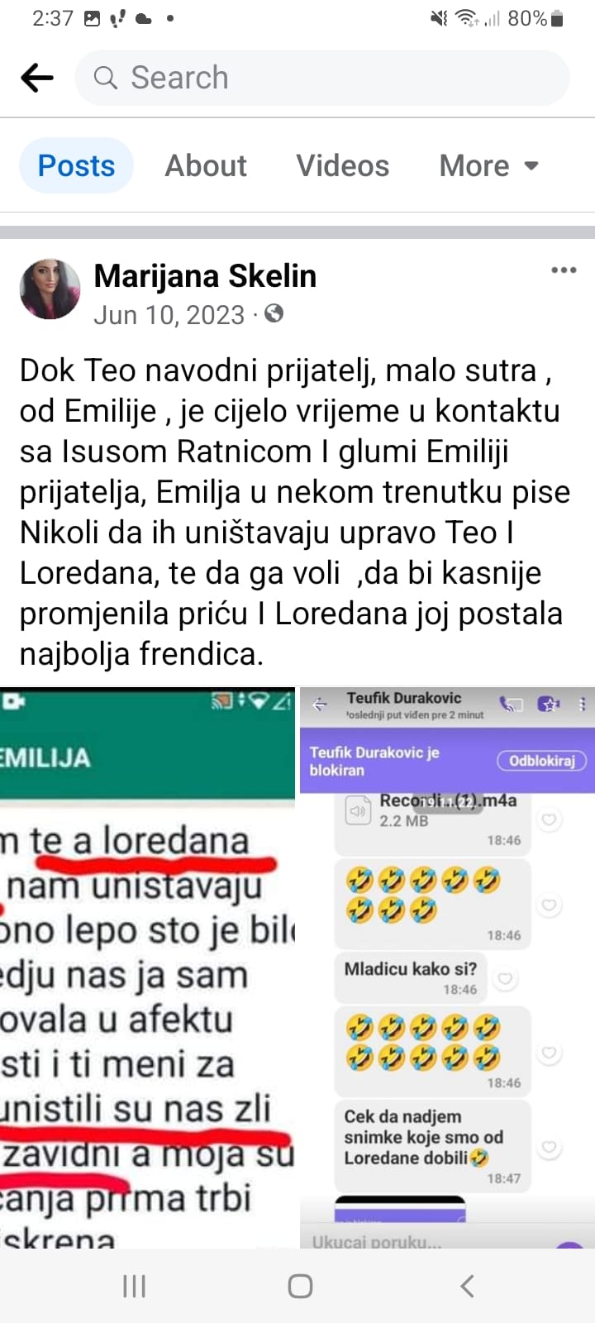Tap the heart icon beside Mladicu kako si

[506, 979]
